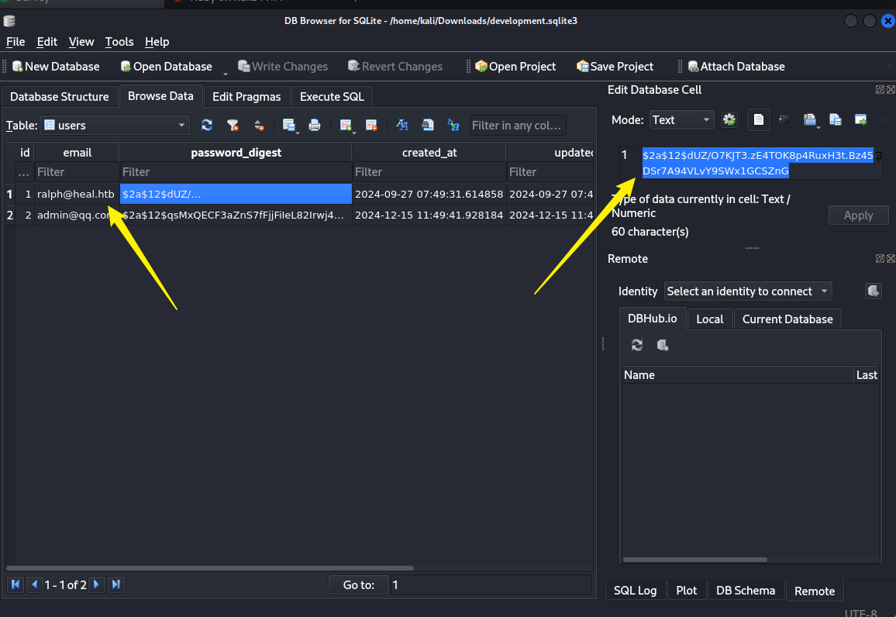Open the Mode Text dropdown

[x=681, y=120]
